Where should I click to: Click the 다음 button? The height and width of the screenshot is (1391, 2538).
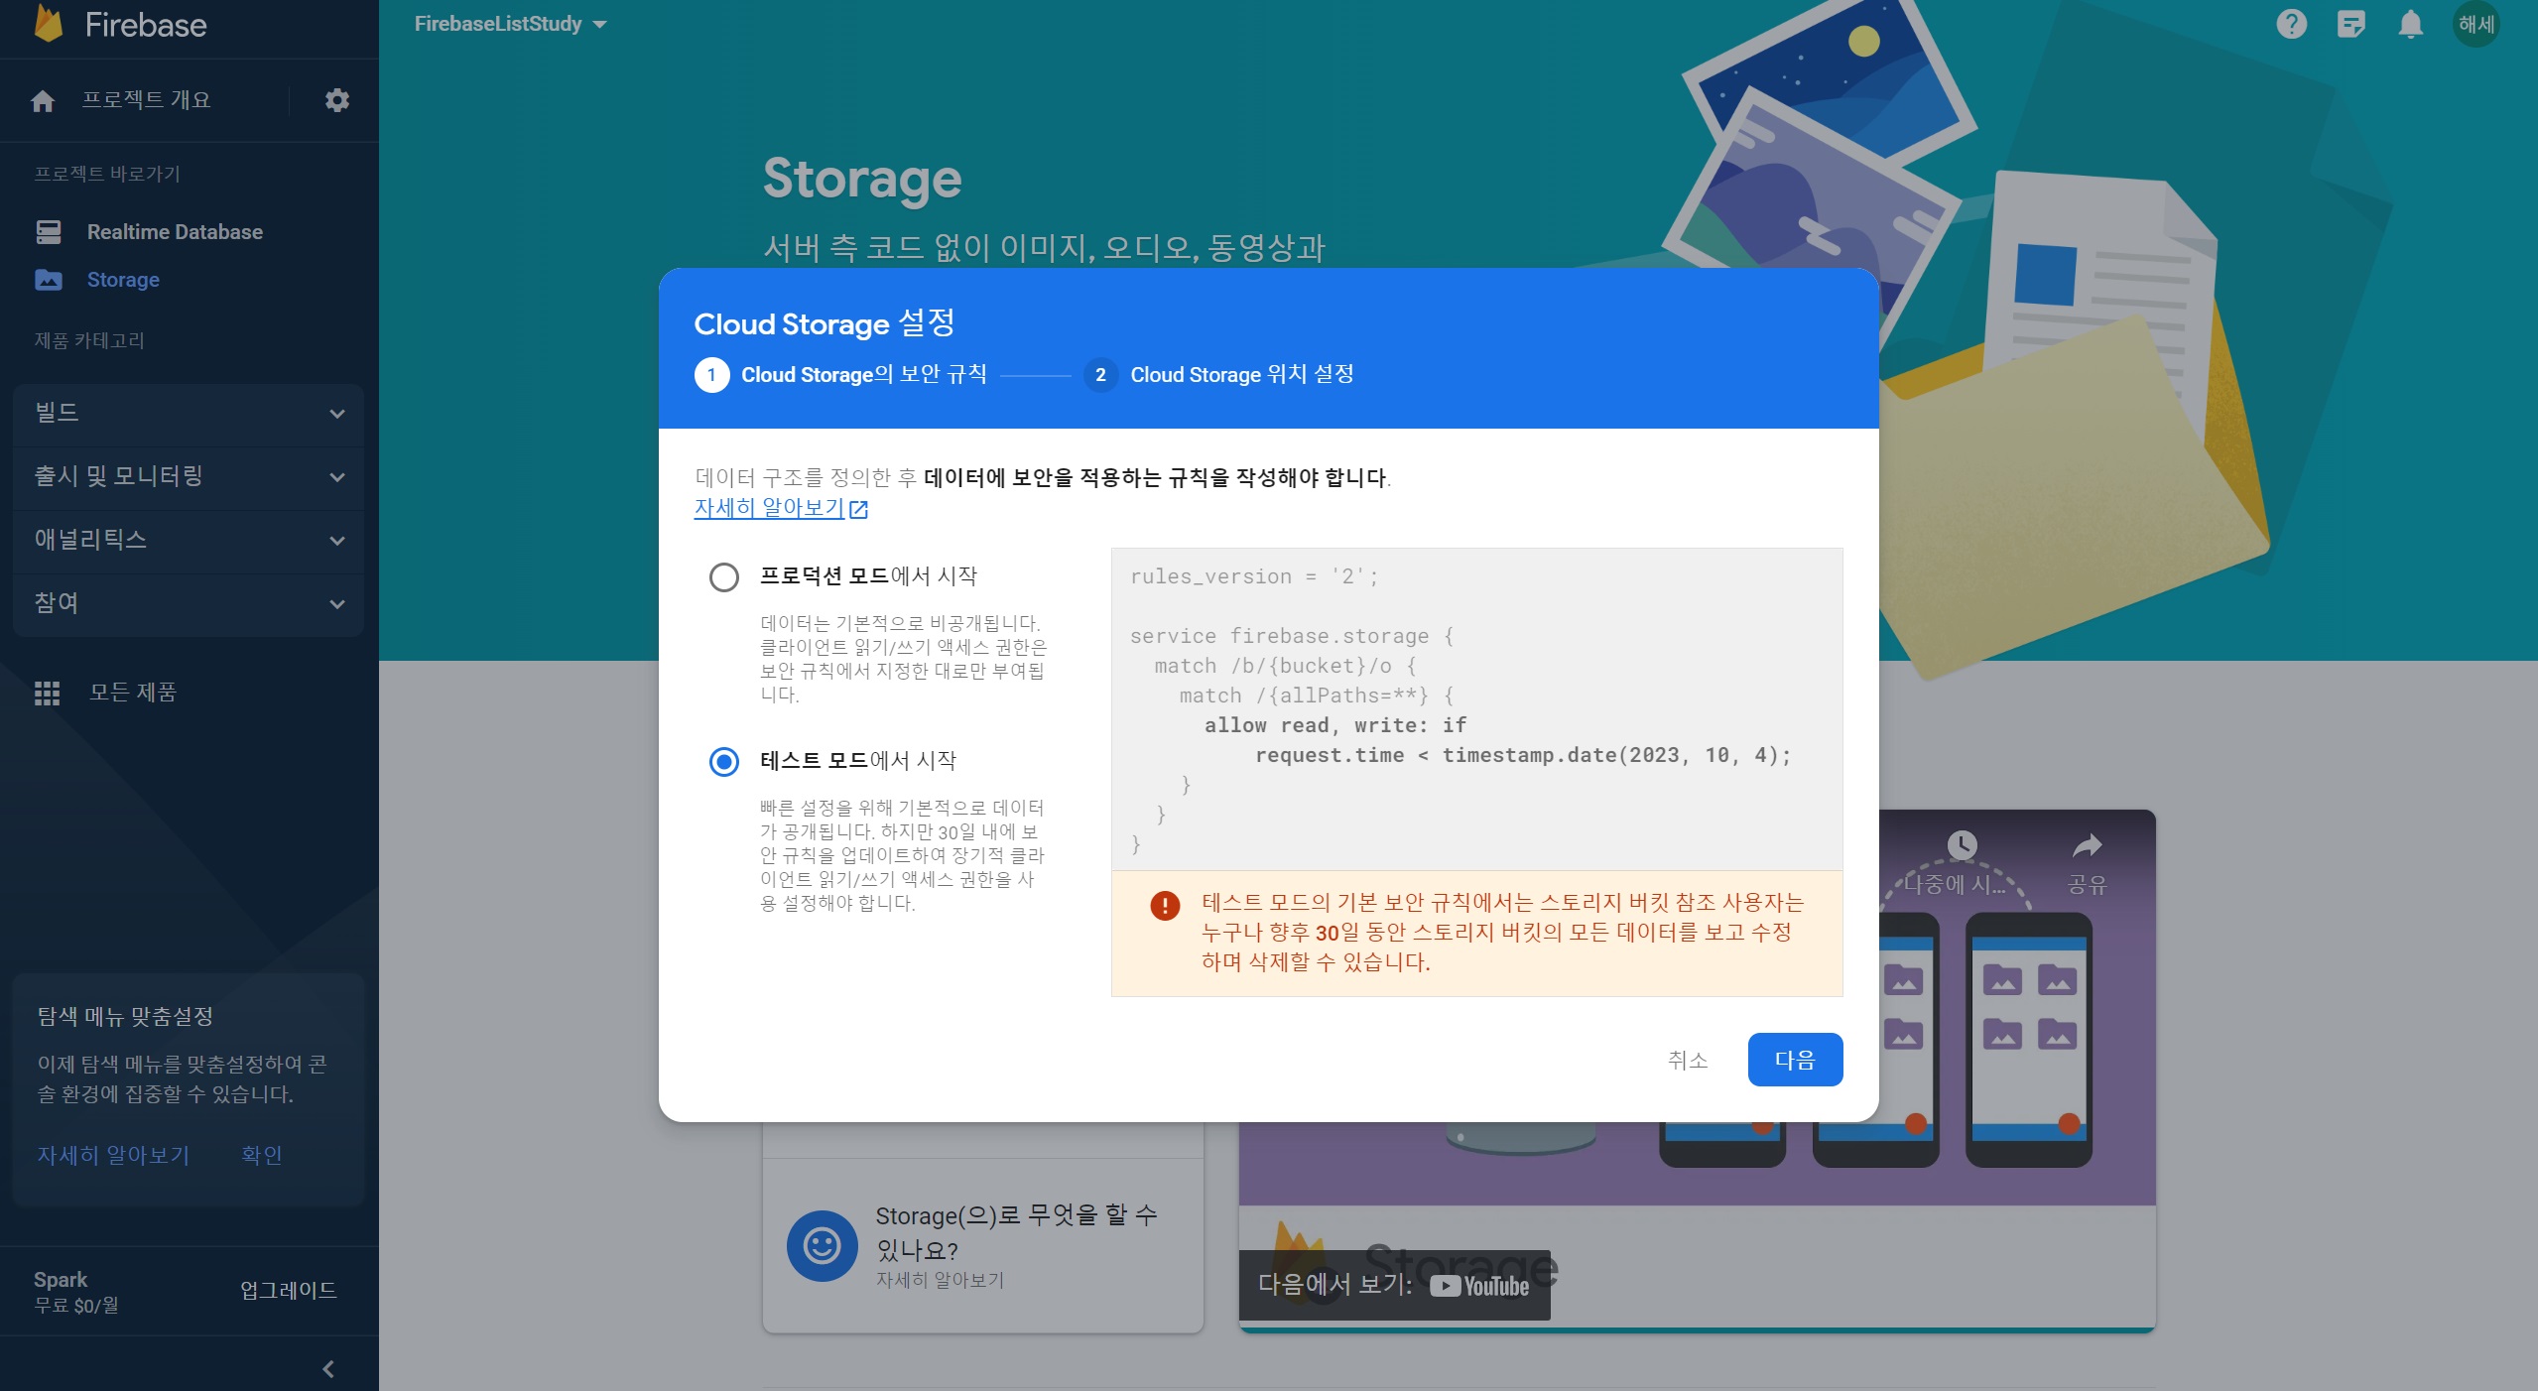[1794, 1060]
